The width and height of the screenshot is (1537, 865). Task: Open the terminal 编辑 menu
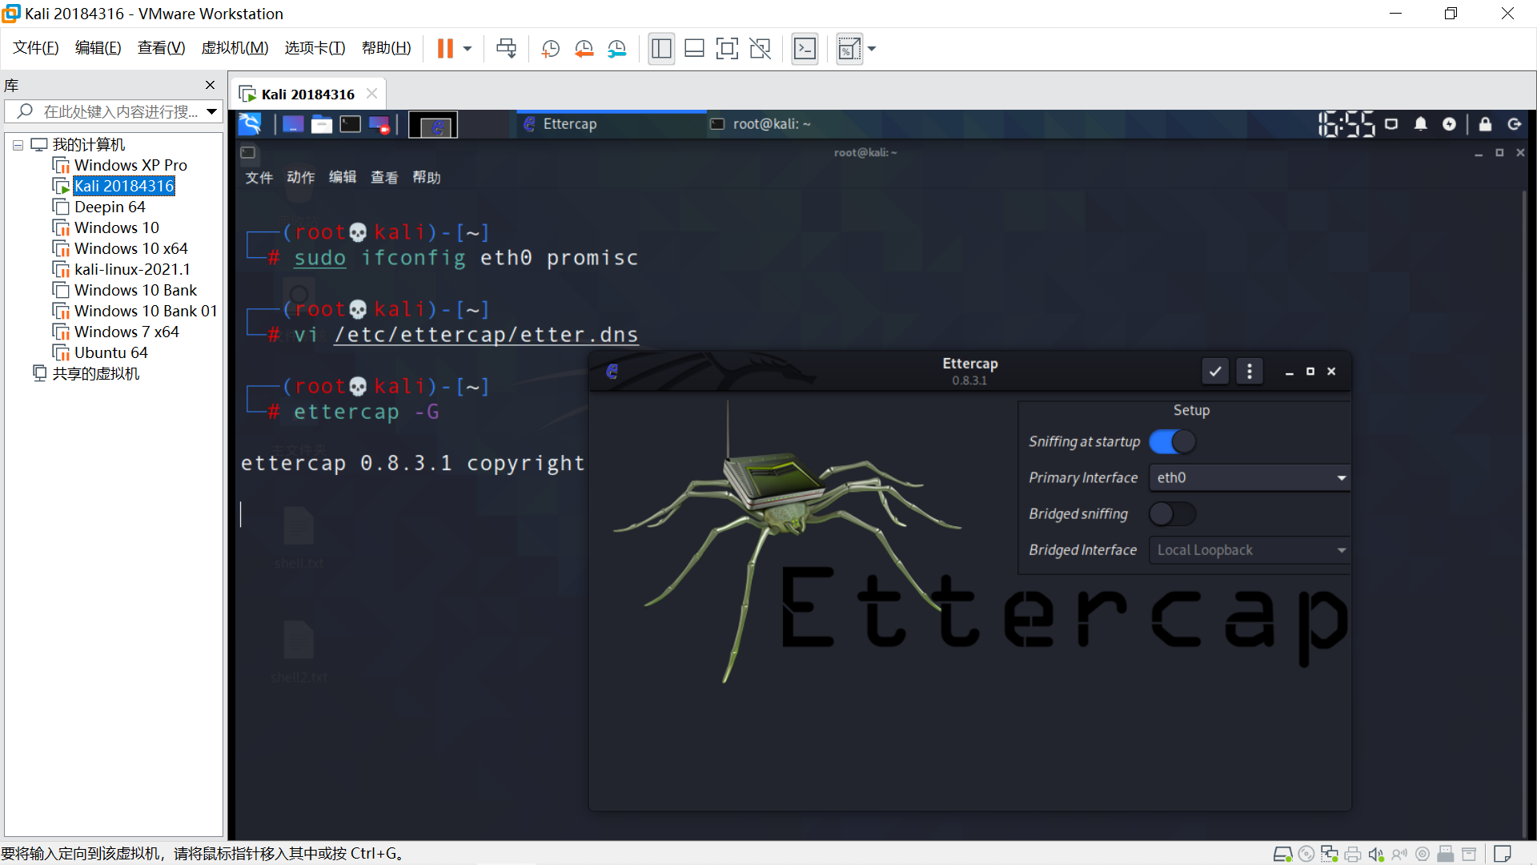342,177
